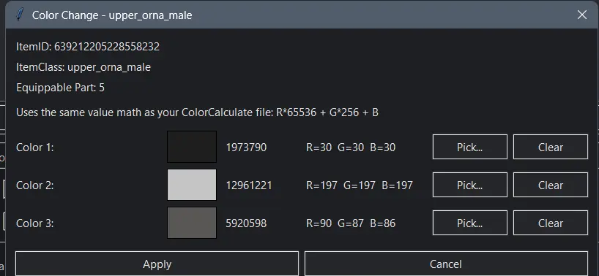
Task: Pick a new Color 2
Action: (470, 185)
